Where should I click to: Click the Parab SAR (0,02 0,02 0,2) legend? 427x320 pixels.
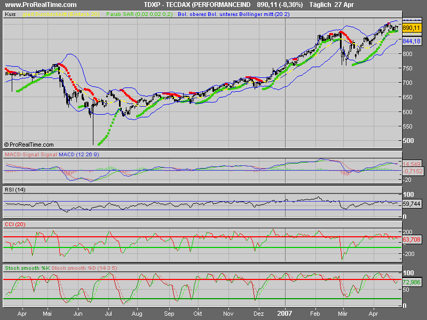pyautogui.click(x=139, y=14)
